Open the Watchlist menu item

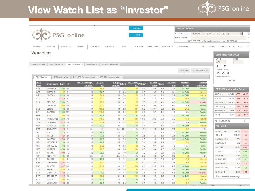51,47
